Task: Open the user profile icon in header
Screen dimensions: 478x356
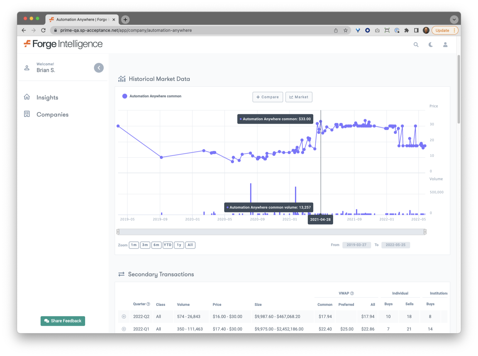Action: (x=445, y=44)
